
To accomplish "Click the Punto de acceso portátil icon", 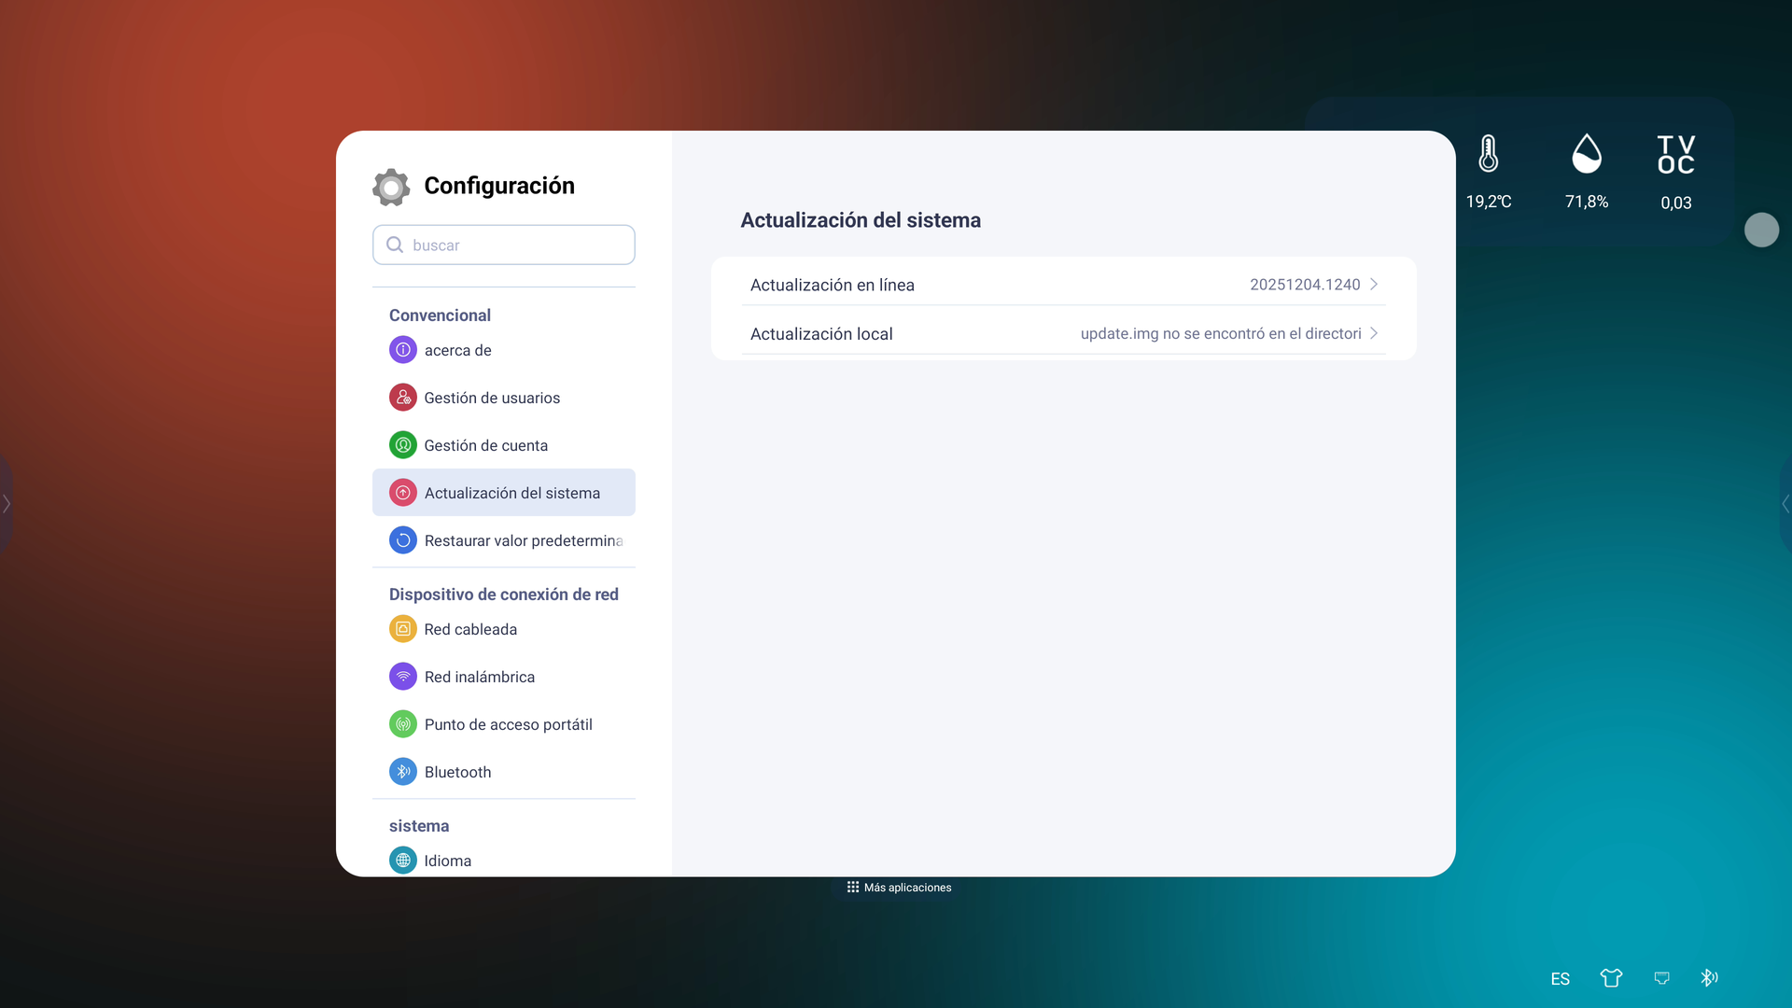I will pyautogui.click(x=403, y=724).
